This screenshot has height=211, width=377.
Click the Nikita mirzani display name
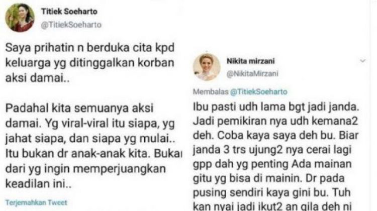pyautogui.click(x=250, y=61)
